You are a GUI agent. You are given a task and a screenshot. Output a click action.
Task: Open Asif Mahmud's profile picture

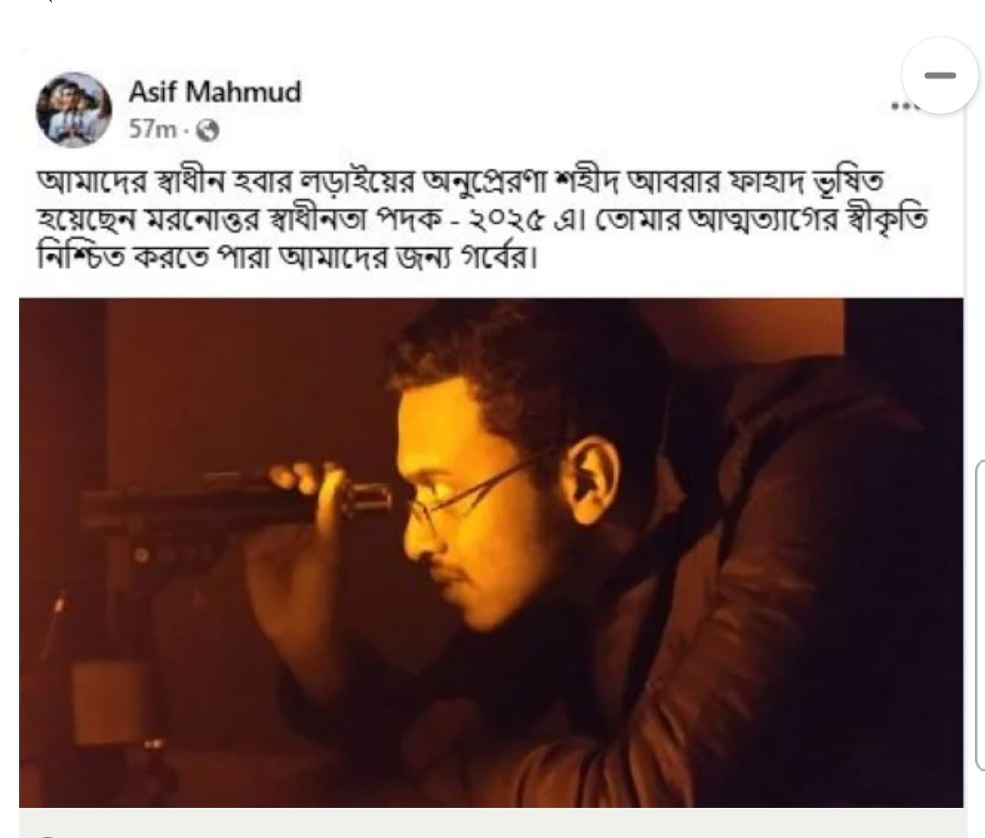point(74,110)
